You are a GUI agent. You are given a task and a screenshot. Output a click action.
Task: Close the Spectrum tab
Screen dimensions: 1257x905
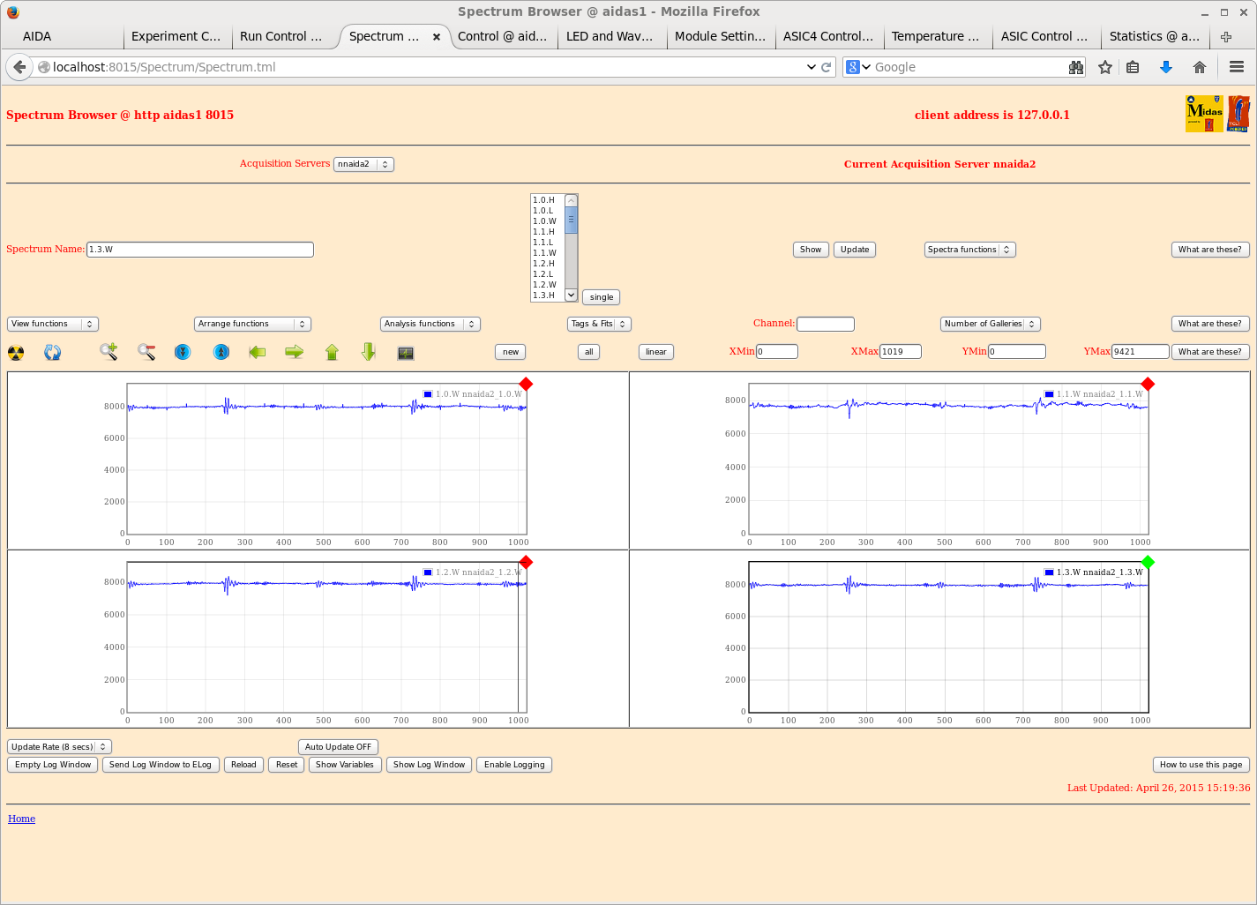(x=437, y=37)
